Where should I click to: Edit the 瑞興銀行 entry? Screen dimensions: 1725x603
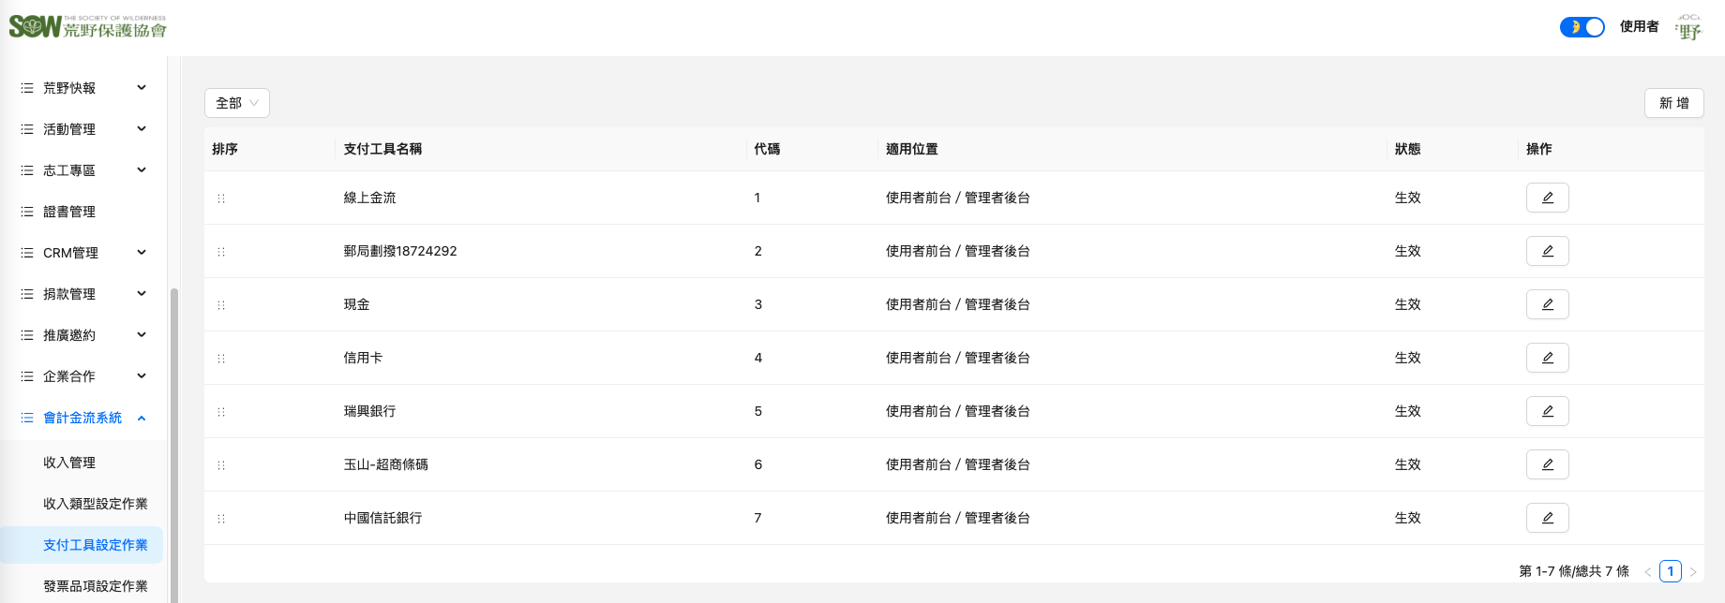1547,411
